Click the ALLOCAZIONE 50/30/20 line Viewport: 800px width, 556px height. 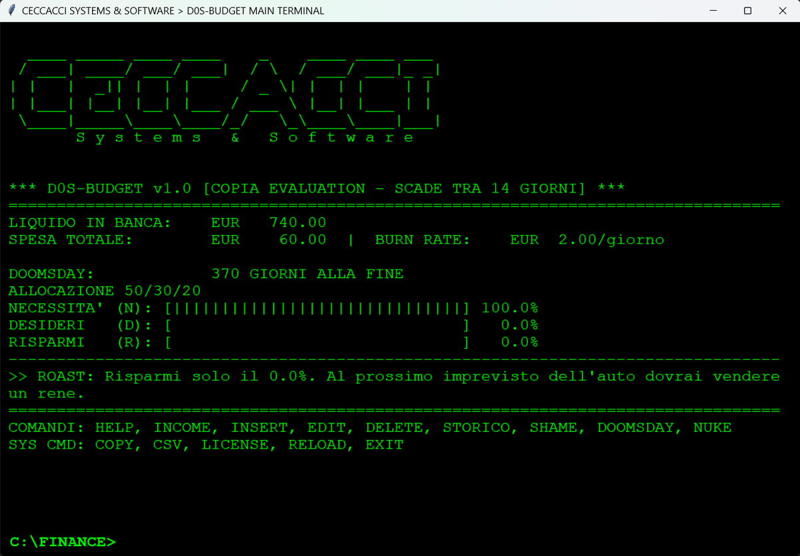pyautogui.click(x=105, y=291)
